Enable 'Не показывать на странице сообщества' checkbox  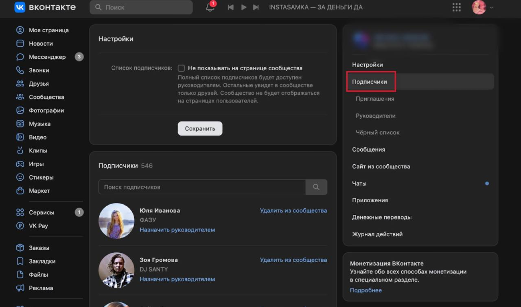[x=181, y=68]
